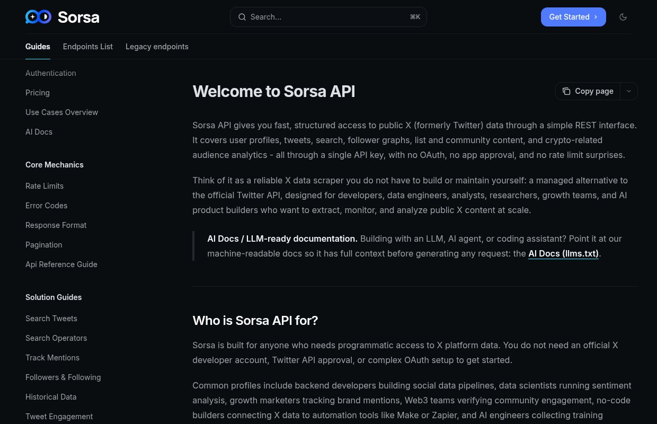
Task: Open the Search Operators guide
Action: (x=56, y=338)
